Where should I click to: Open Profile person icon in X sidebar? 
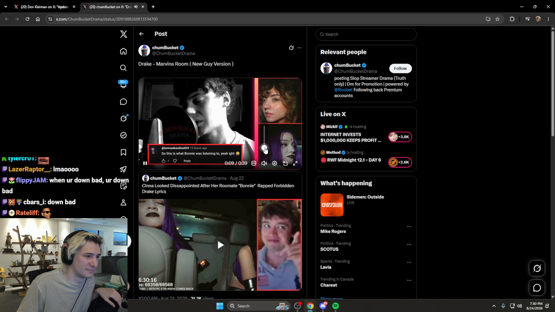tap(123, 202)
